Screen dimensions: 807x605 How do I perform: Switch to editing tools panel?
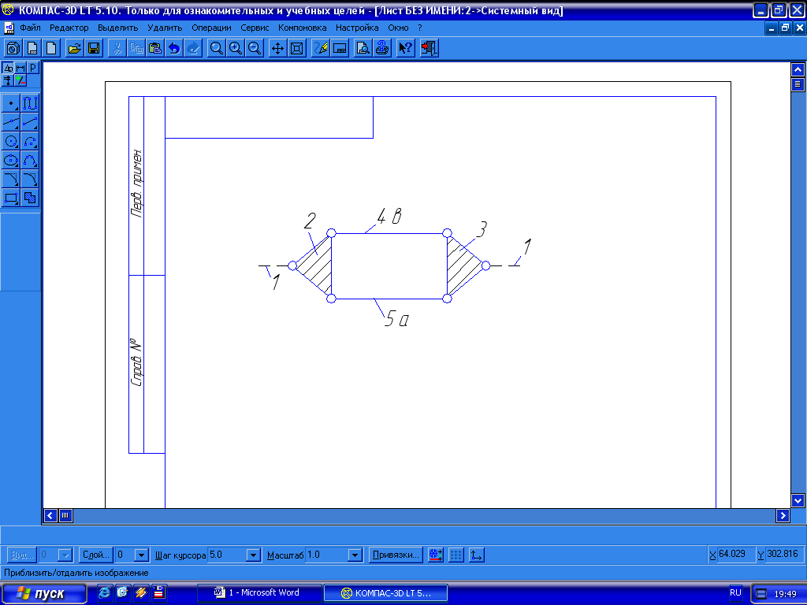tap(8, 80)
